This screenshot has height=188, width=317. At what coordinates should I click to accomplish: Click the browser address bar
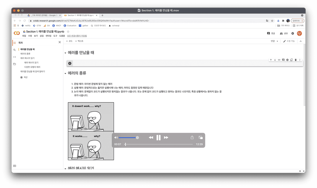[x=148, y=20]
